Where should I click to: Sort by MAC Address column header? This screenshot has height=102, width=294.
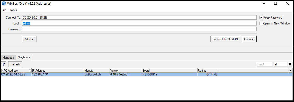point(16,70)
